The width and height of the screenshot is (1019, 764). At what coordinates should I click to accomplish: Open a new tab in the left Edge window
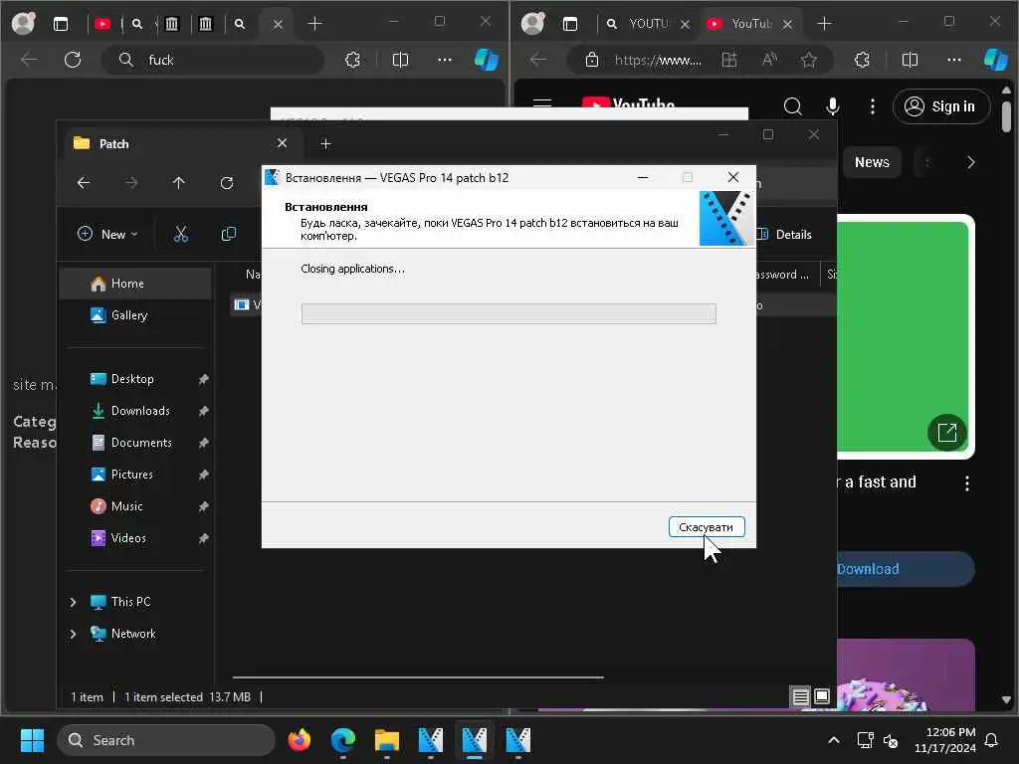[314, 24]
